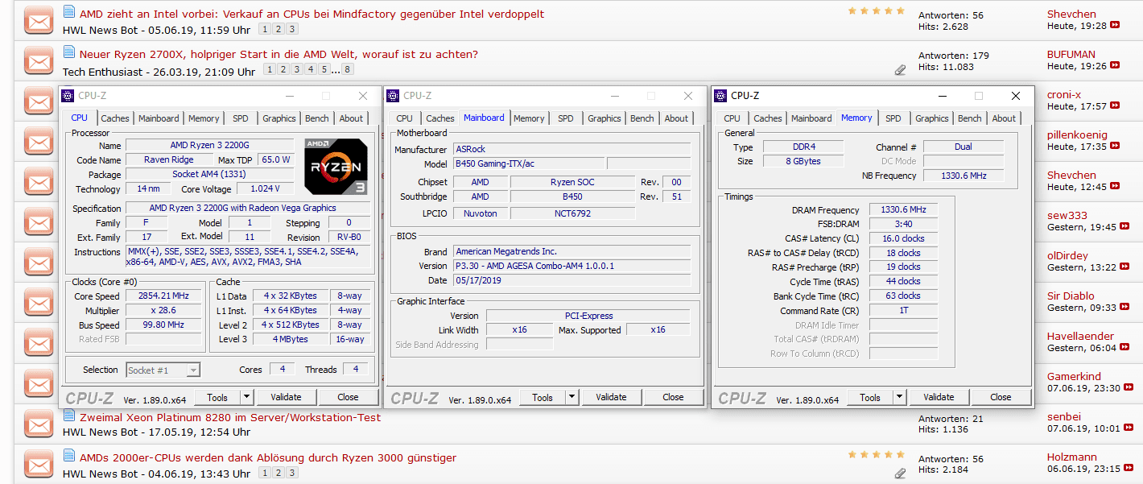Click the red arrow icon next to "Gestern, 09:33"
This screenshot has width=1143, height=484.
[1124, 308]
